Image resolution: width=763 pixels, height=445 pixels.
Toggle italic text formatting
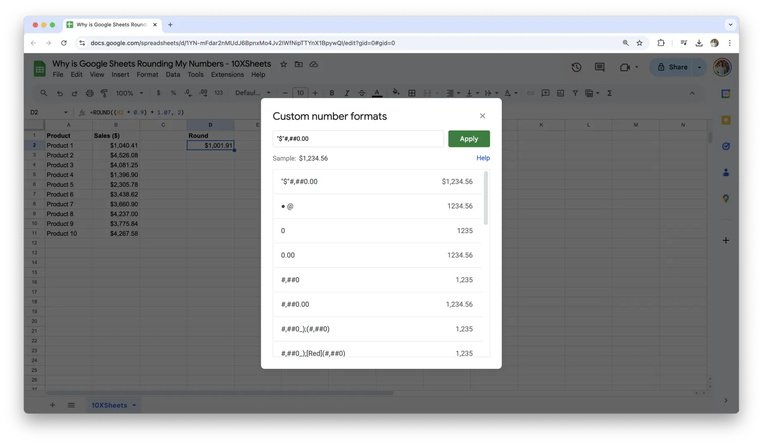click(x=346, y=93)
